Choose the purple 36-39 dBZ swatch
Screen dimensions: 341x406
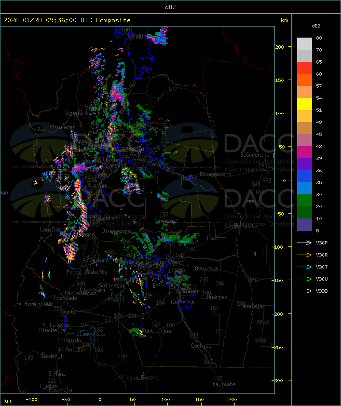click(304, 164)
